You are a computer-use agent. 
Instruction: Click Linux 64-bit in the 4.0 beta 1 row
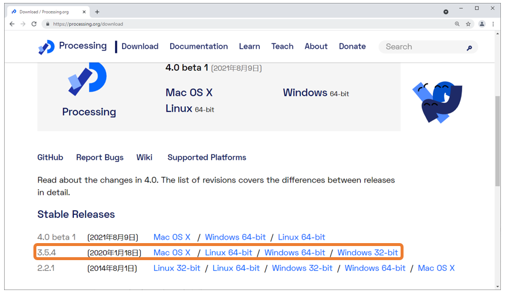(301, 237)
